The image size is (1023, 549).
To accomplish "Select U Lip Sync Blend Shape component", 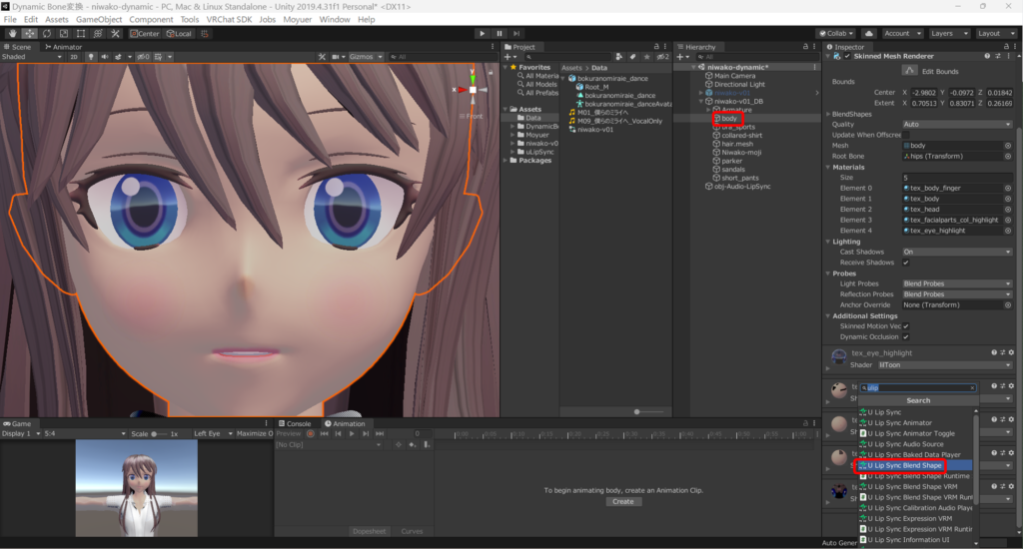I will (904, 465).
